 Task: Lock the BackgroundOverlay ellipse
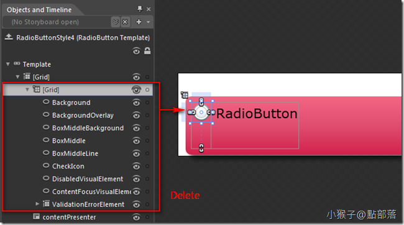[x=147, y=115]
